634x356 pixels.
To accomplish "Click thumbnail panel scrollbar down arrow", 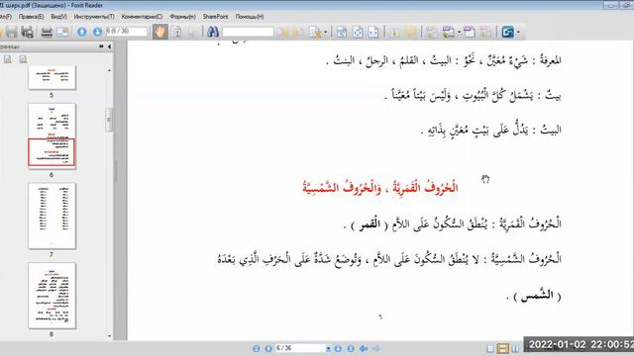I will tap(109, 336).
